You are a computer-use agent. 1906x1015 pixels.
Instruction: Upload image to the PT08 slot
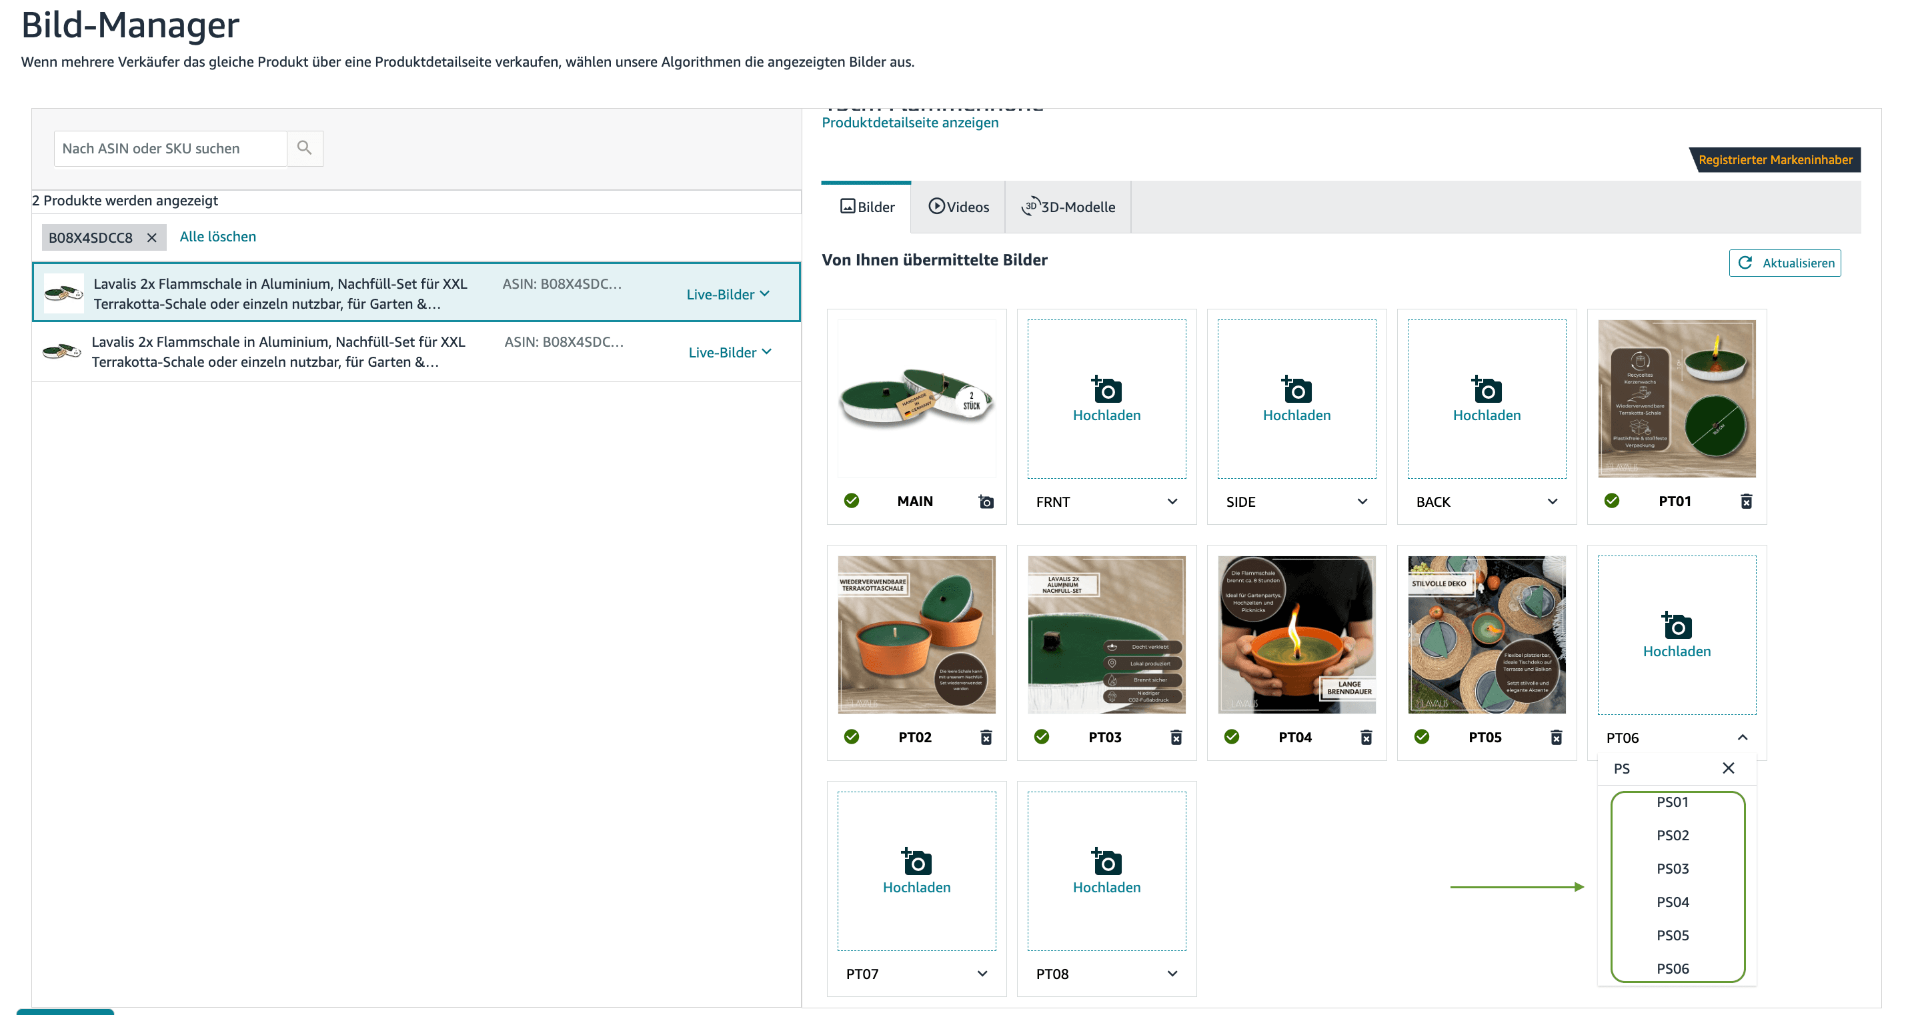(1106, 871)
